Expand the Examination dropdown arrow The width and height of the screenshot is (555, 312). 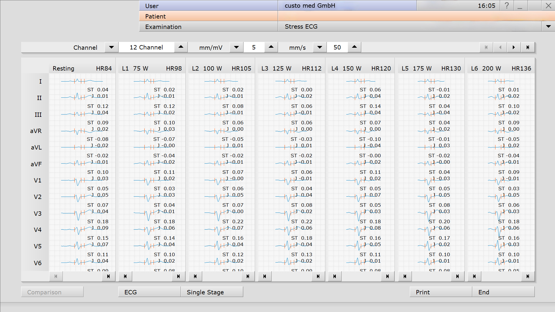548,26
